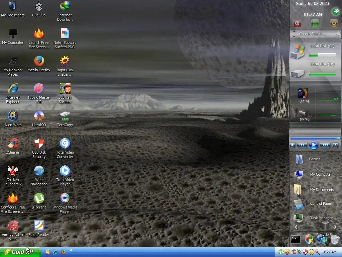Click the Gold XP start button
Viewport: 342px width, 257px height.
21,252
